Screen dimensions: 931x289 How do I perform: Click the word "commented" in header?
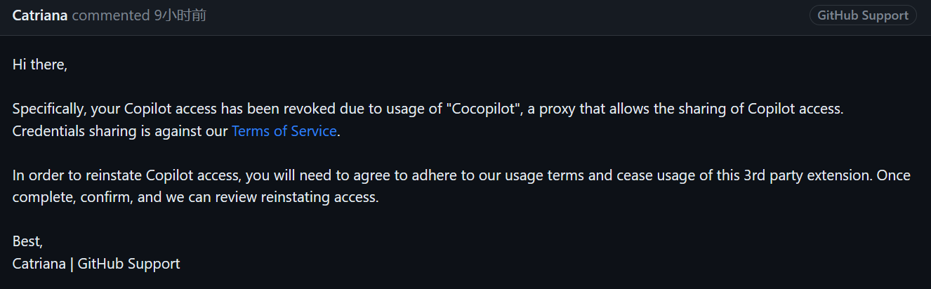pos(111,15)
